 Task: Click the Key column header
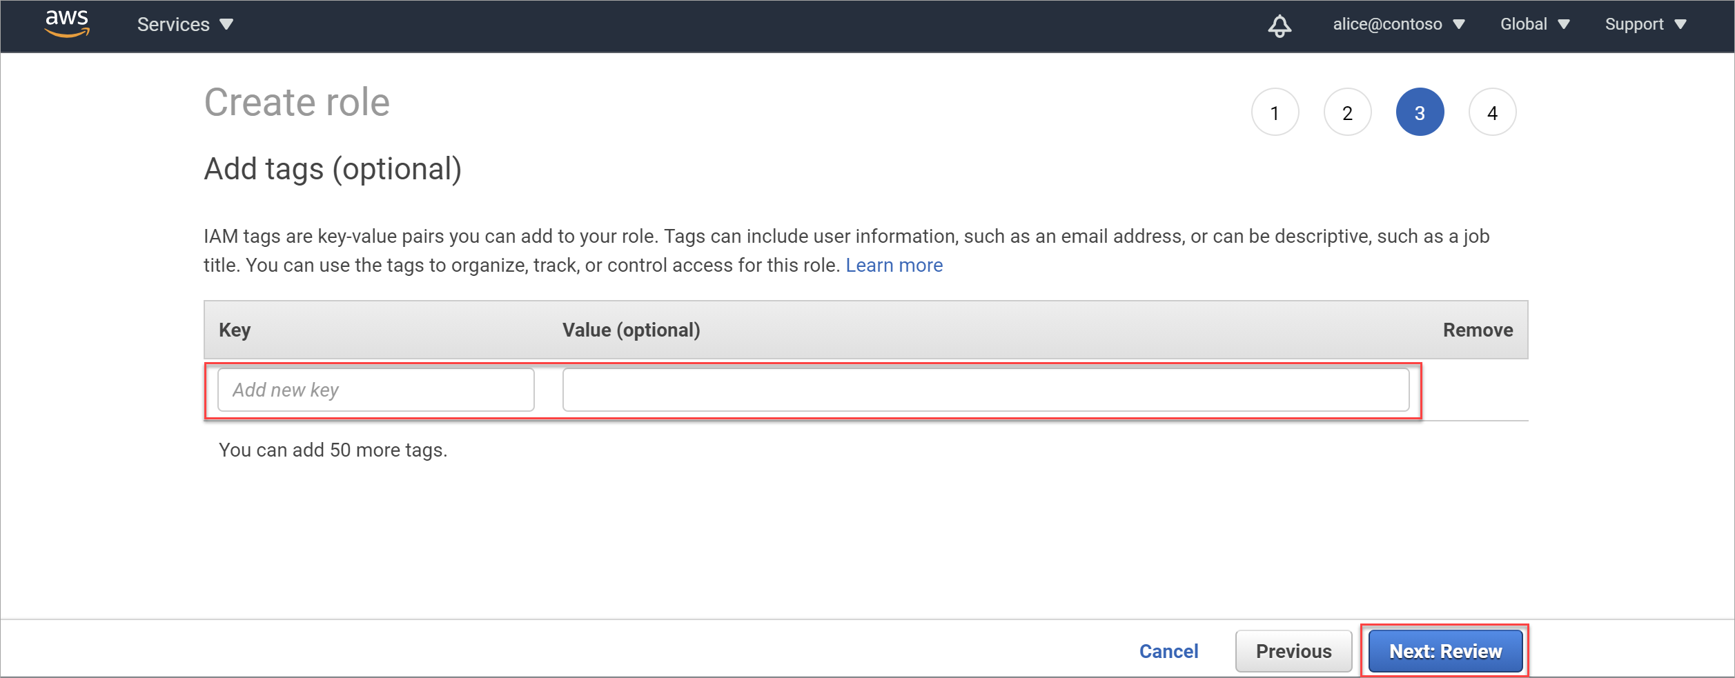235,330
